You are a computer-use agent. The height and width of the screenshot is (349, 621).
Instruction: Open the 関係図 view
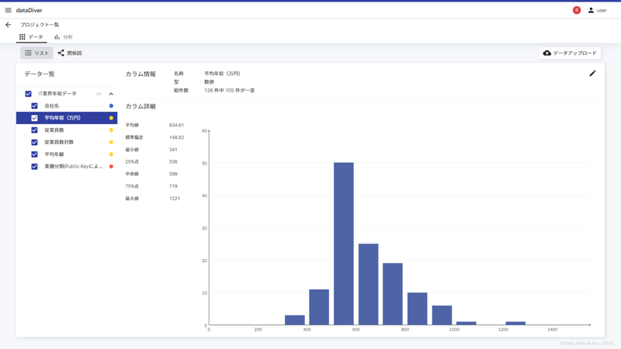coord(70,53)
